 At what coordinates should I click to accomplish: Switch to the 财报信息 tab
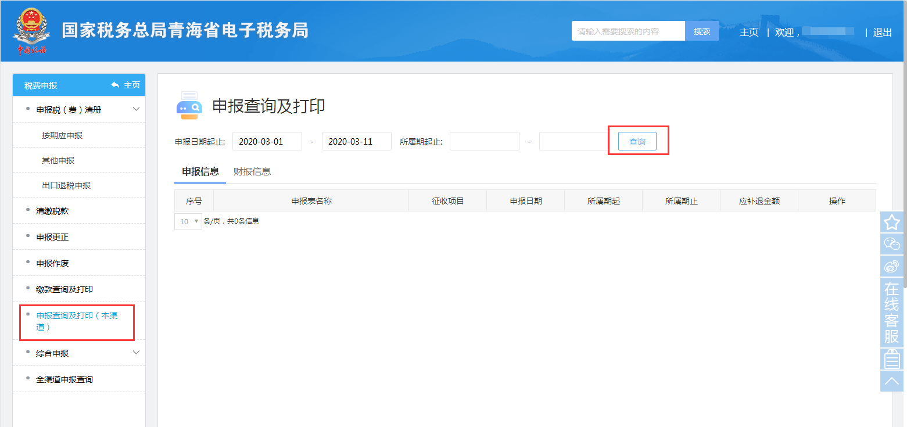tap(252, 171)
